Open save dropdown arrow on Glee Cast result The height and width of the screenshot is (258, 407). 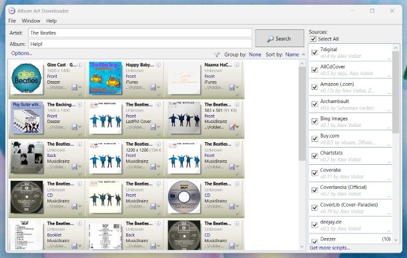79,88
